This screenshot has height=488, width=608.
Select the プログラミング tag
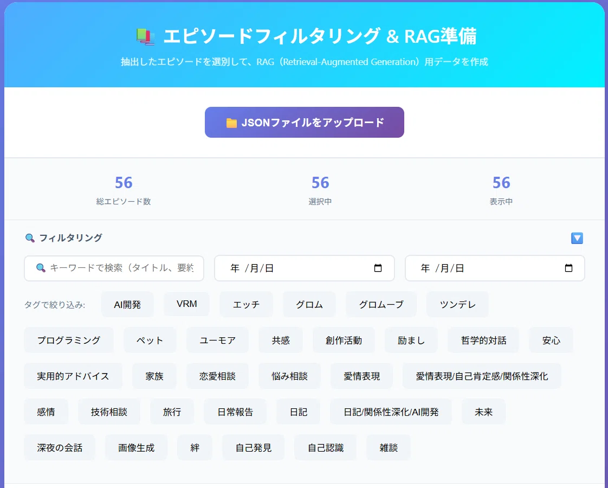(69, 340)
